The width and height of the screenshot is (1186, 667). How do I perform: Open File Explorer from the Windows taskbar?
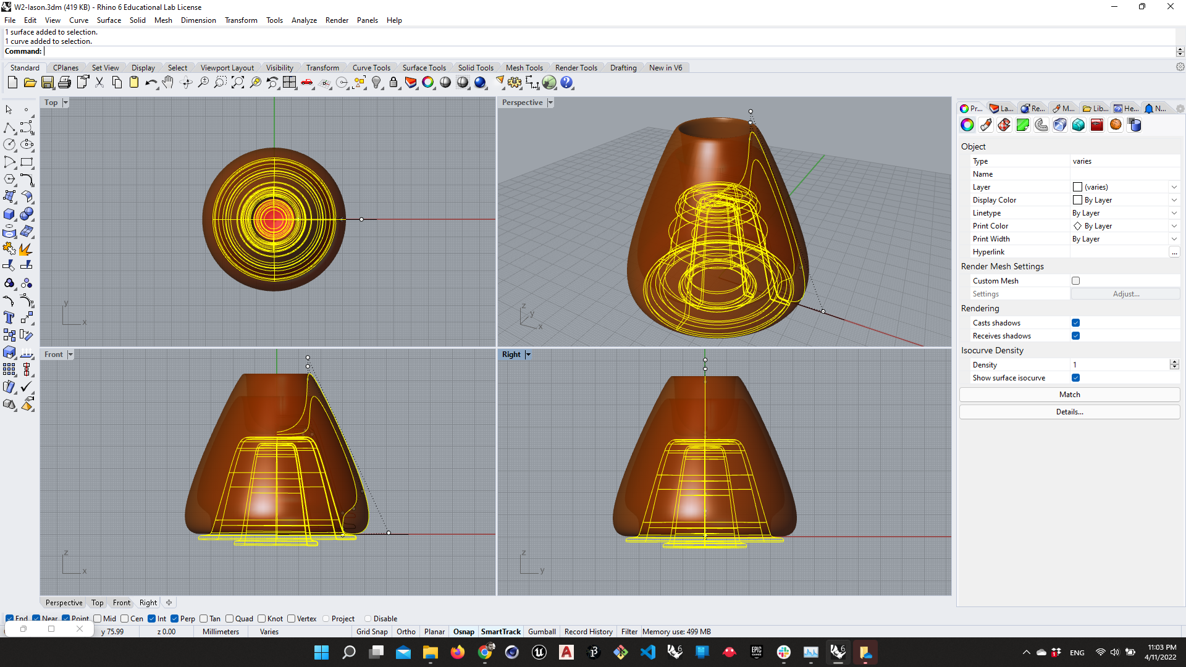[431, 652]
